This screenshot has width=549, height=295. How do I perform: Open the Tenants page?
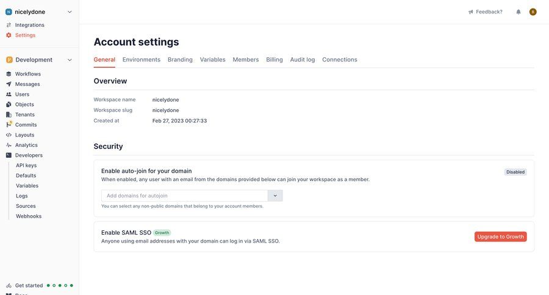[25, 115]
